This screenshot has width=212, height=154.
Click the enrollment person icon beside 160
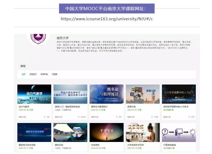pos(44,117)
